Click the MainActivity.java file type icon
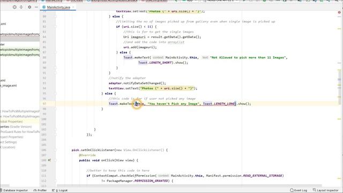This screenshot has height=193, width=343. coord(44,7)
